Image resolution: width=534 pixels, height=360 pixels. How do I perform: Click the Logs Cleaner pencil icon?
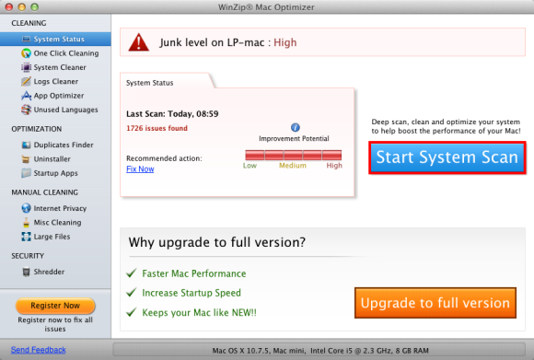[x=26, y=81]
